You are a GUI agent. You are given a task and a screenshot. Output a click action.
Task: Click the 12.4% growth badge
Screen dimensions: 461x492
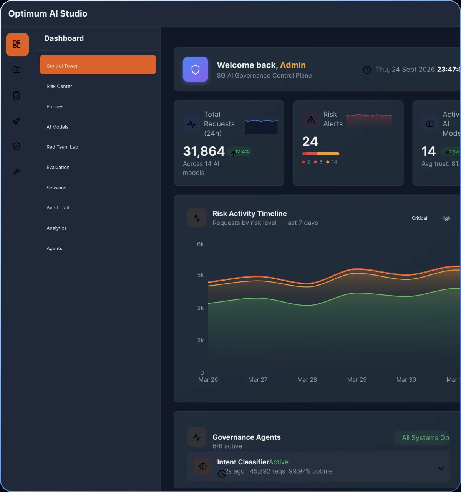coord(239,151)
